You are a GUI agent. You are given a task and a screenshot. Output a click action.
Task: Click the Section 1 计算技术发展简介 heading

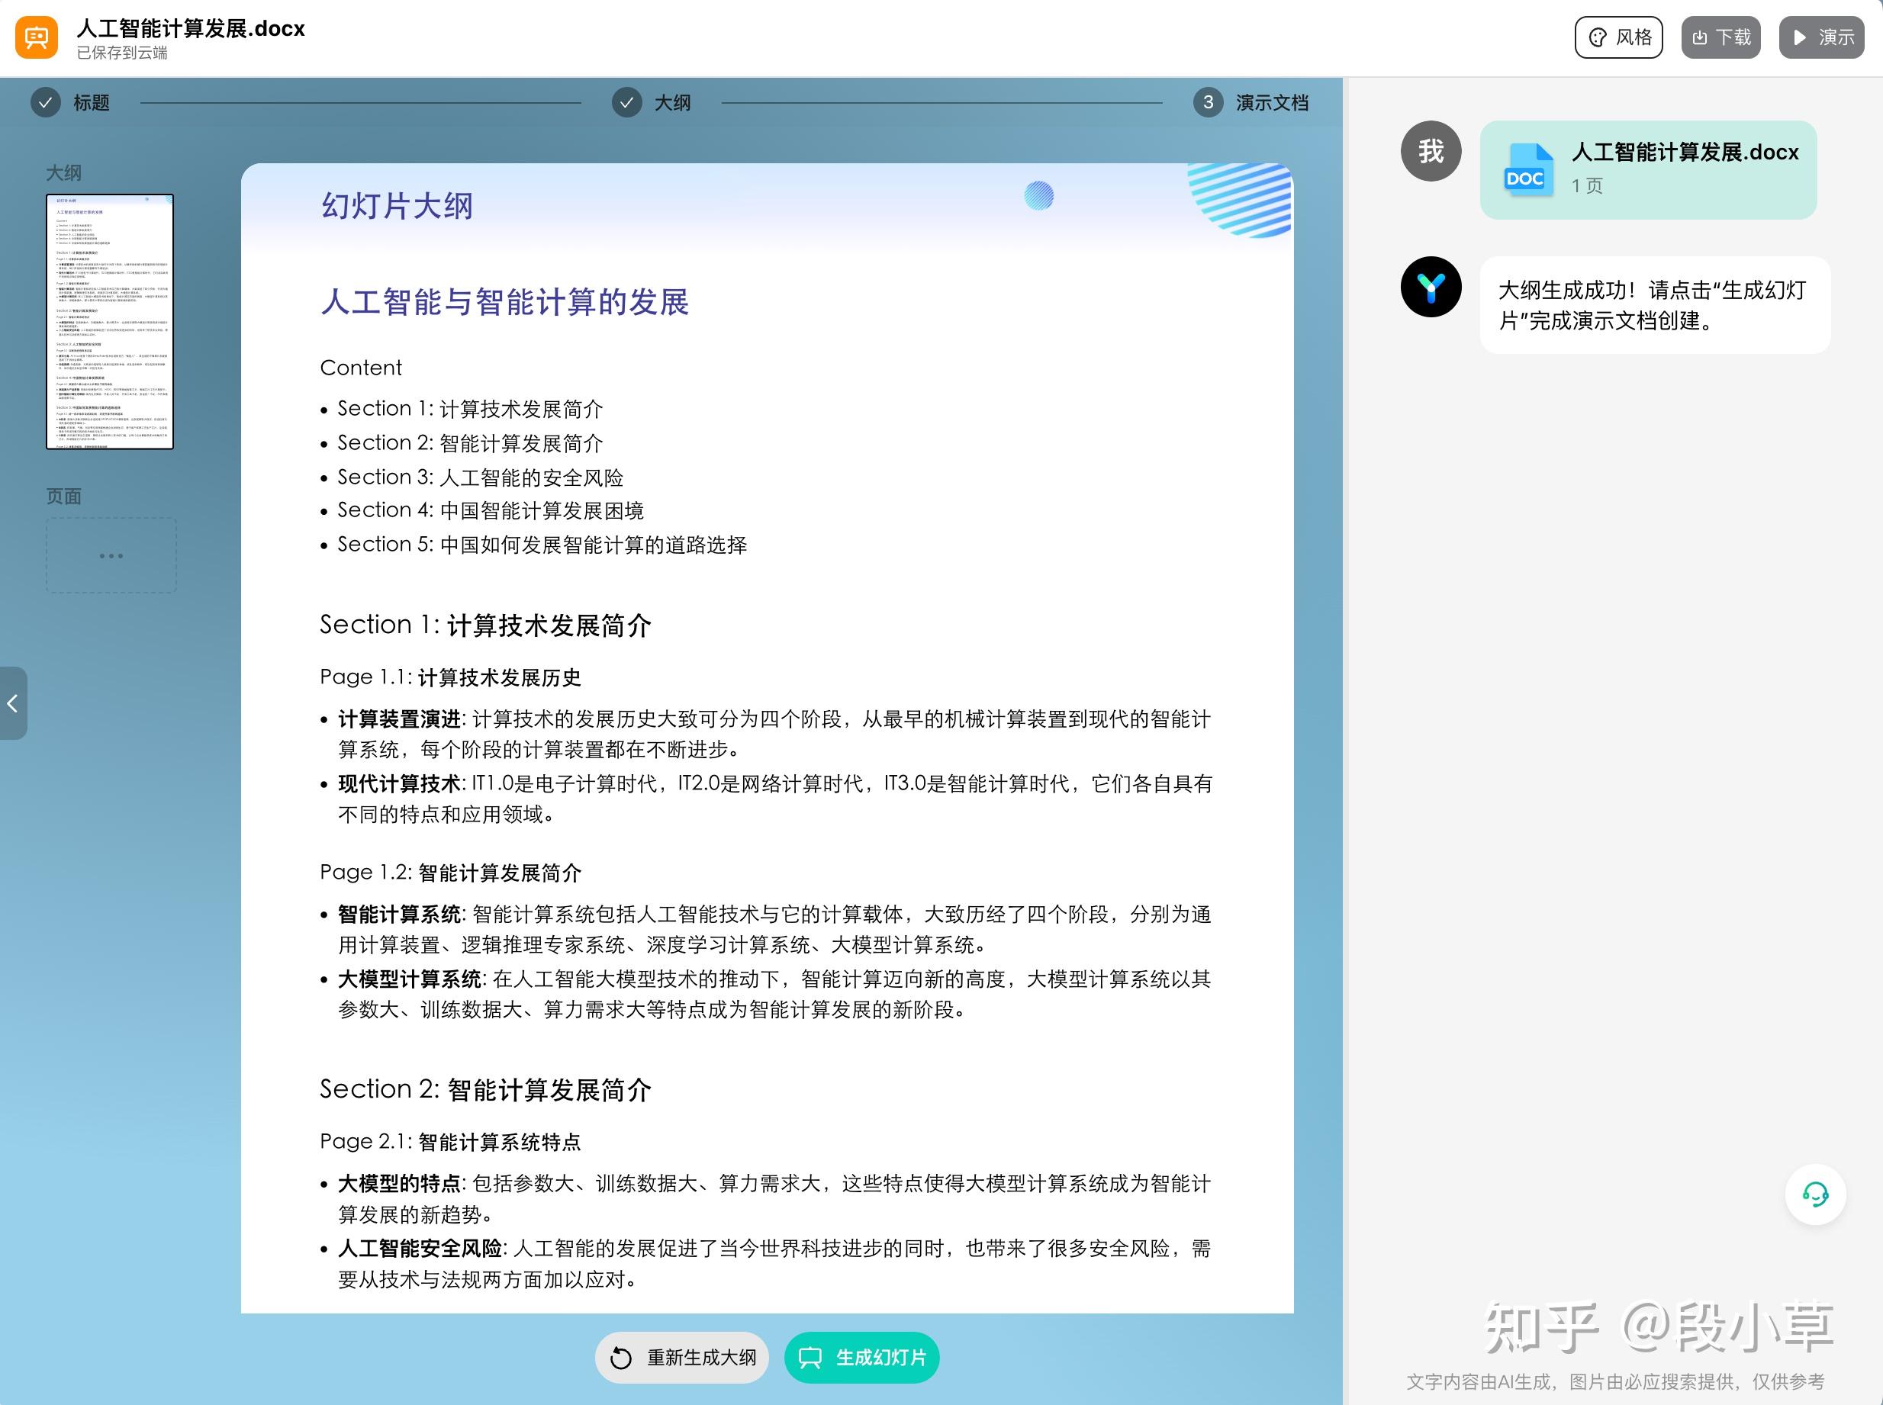[484, 625]
